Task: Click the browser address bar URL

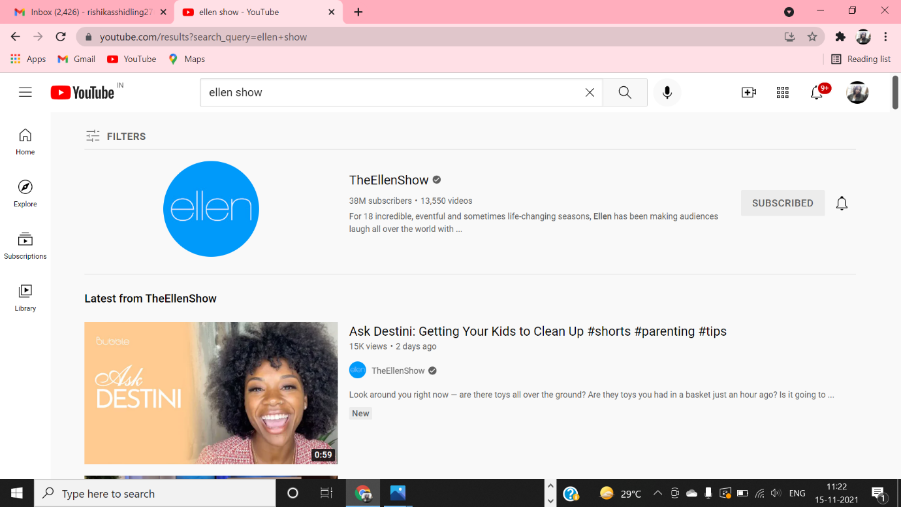Action: click(x=203, y=37)
